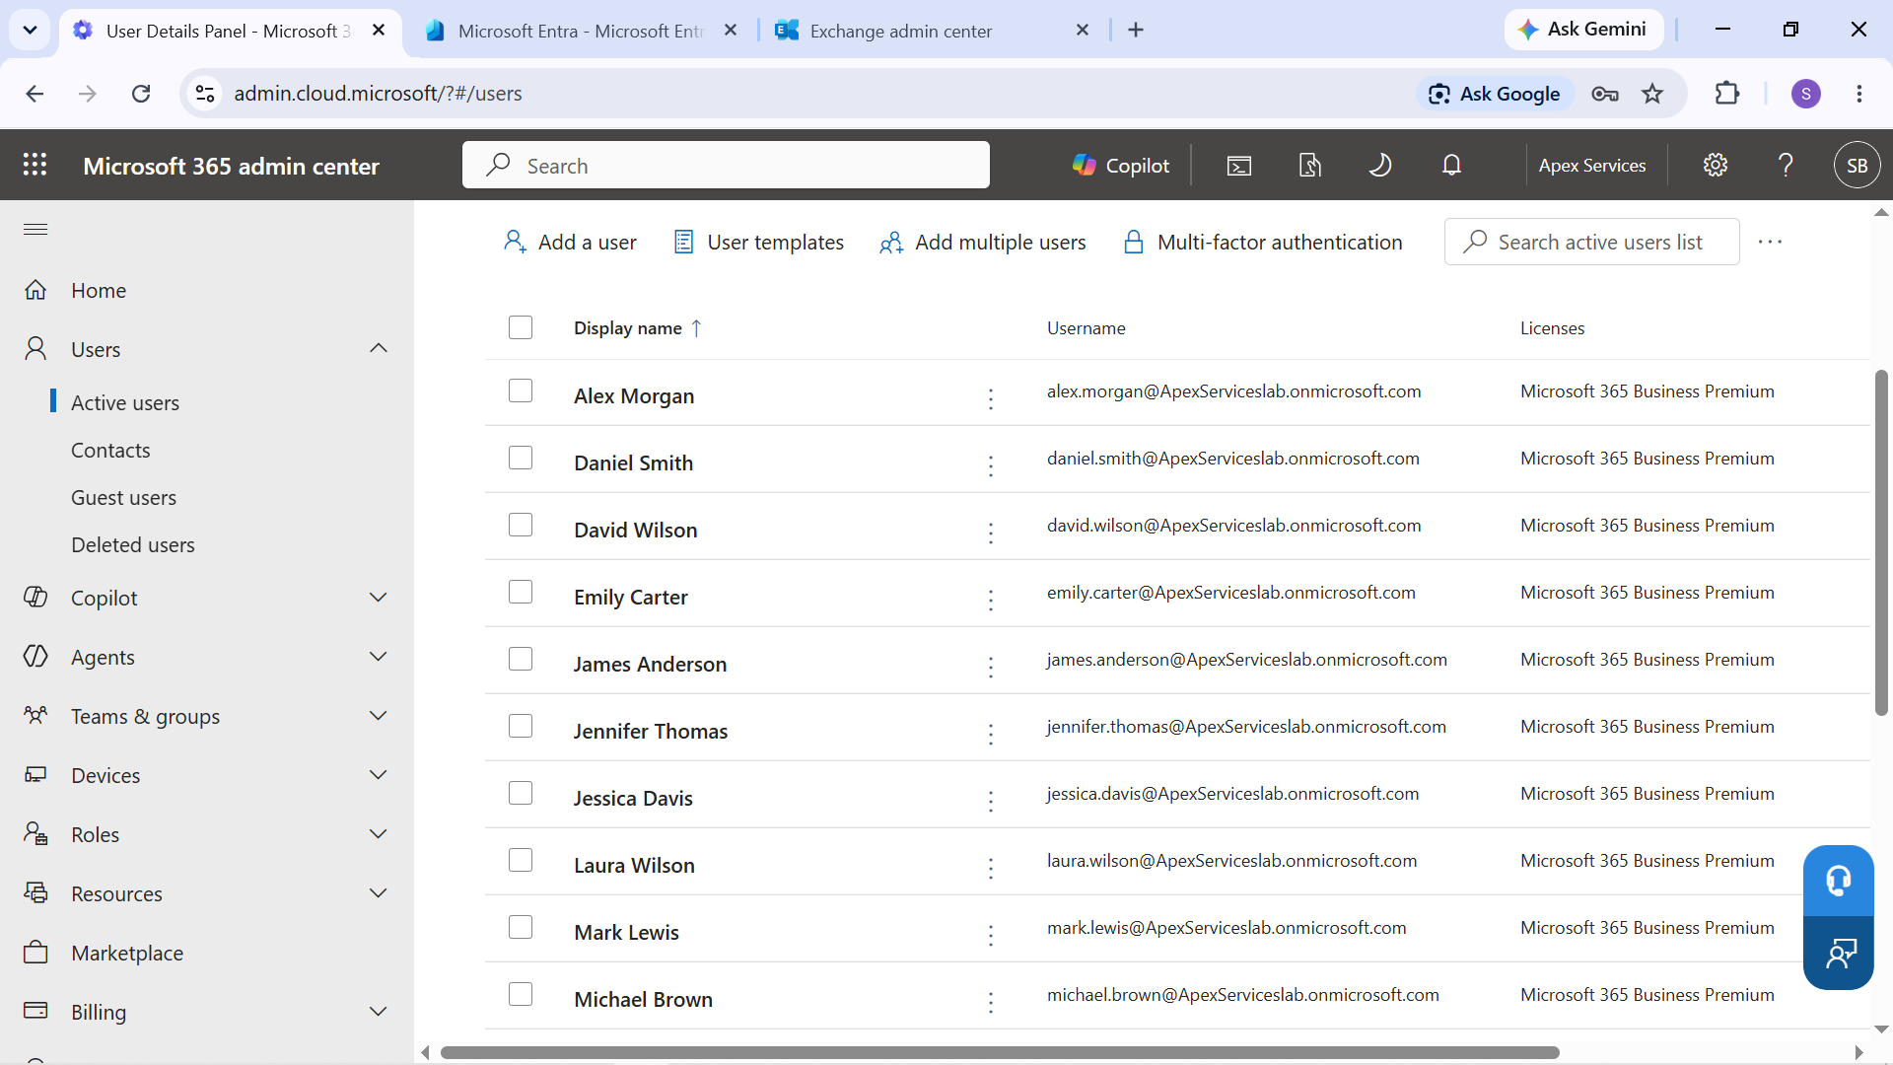The height and width of the screenshot is (1065, 1893).
Task: Click the horizontal scrollbar of users table
Action: point(1000,1052)
